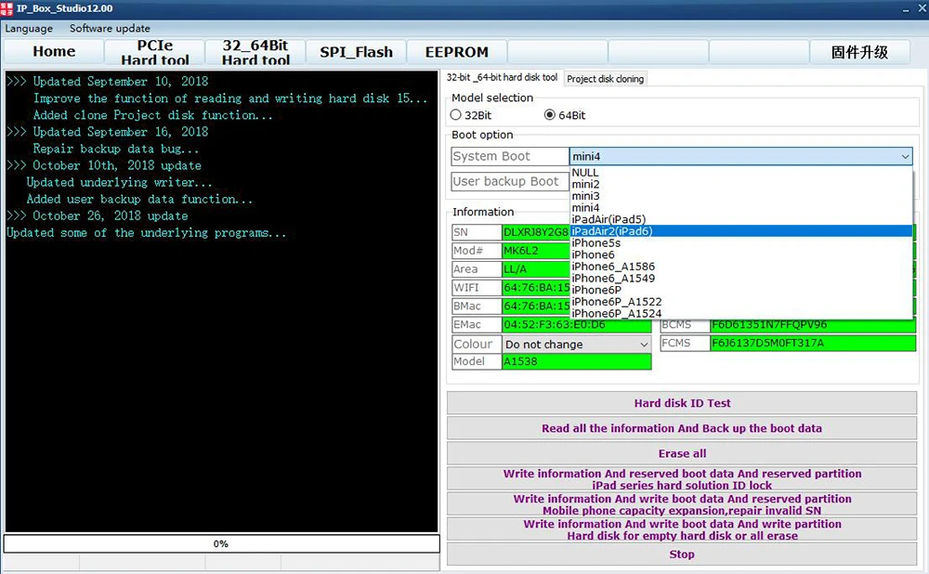Choose mini3 in boot list

pyautogui.click(x=740, y=196)
